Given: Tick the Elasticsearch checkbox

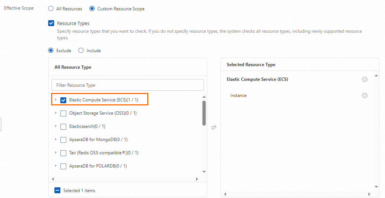Looking at the screenshot, I should tap(63, 127).
